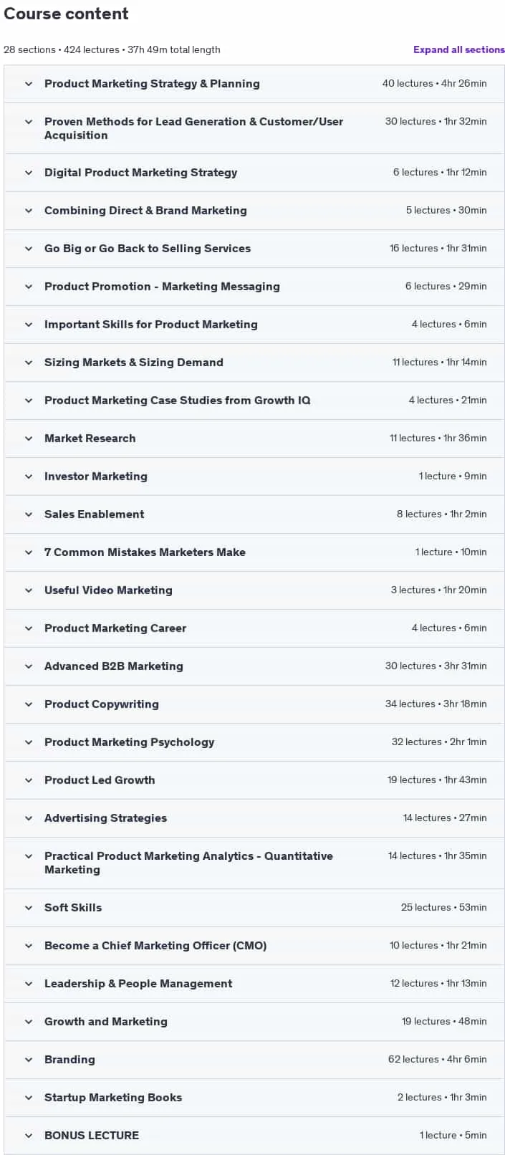Open Product Promotion - Marketing Messaging section
Viewport: 505px width, 1155px height.
254,287
